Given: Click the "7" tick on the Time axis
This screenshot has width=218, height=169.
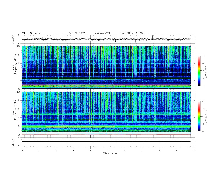Looking at the screenshot, I should pos(142,150).
